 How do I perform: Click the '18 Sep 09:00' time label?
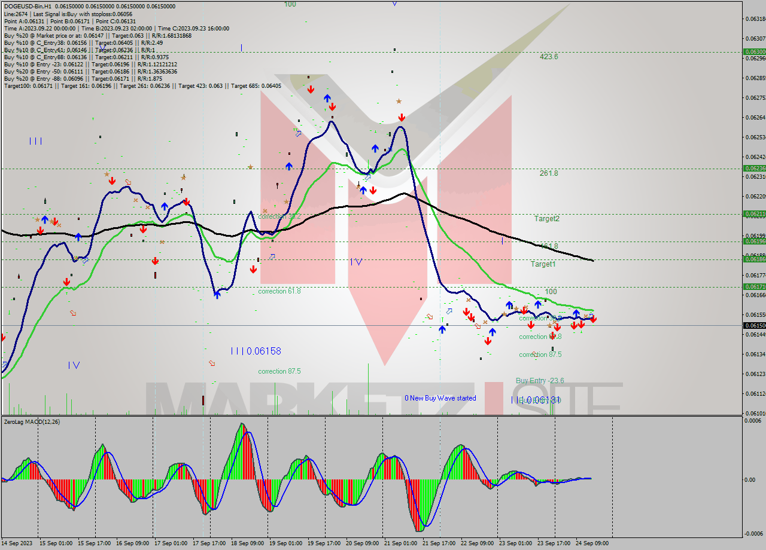coord(247,543)
